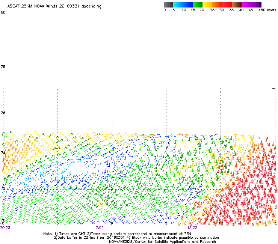Click the brown 35-40 knots legend segment

(237, 5)
